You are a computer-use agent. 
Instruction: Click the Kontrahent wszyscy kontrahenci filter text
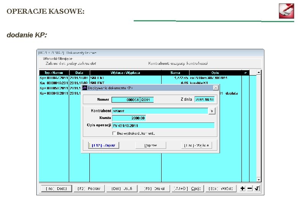178,63
